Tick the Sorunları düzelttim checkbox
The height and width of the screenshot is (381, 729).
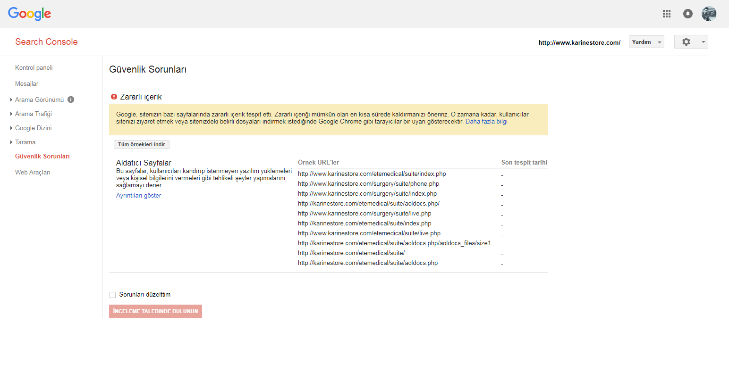click(x=112, y=295)
